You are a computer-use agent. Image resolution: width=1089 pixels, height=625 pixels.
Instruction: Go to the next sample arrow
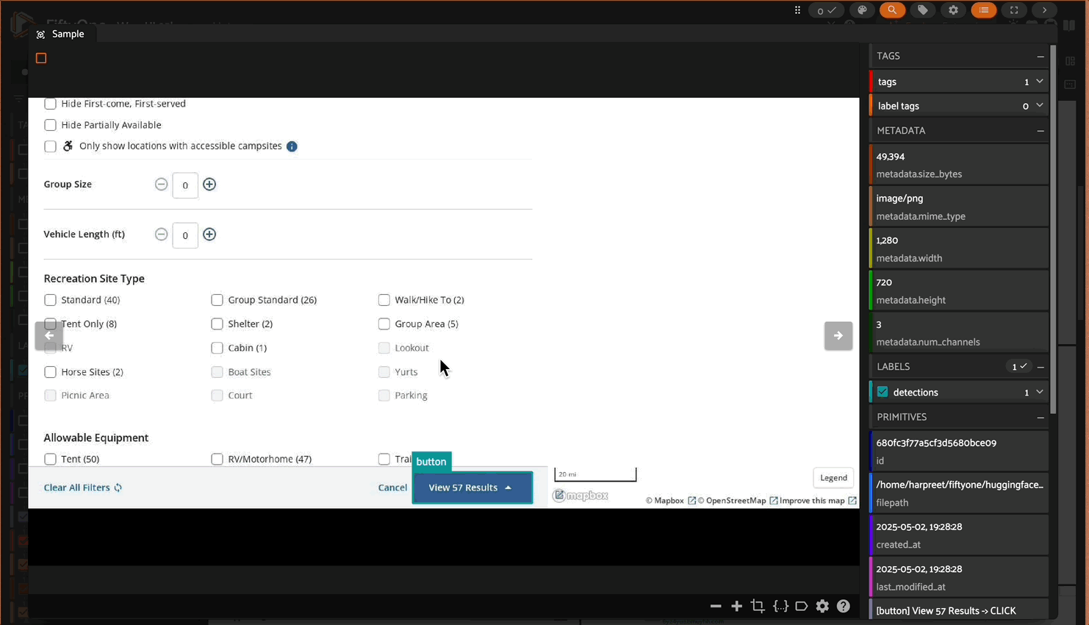tap(838, 336)
